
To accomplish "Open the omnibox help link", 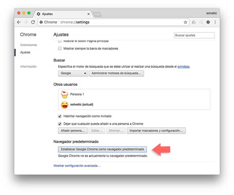I will click(183, 66).
